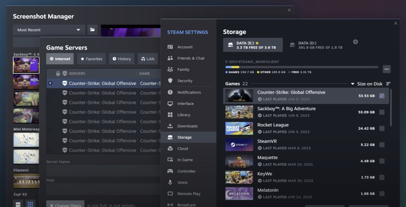The height and width of the screenshot is (207, 406).
Task: Select the Storage menu entry
Action: click(184, 137)
